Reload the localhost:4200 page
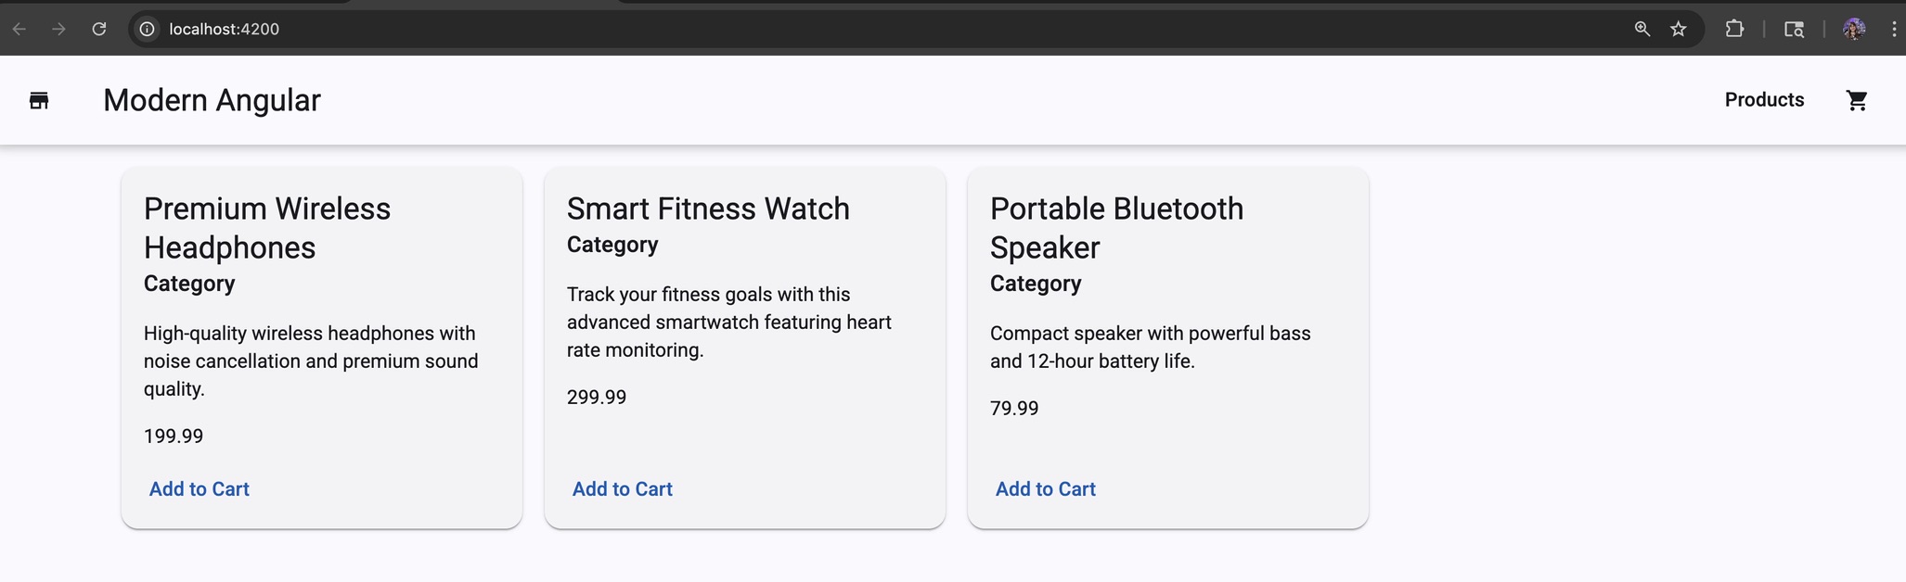 (x=99, y=29)
